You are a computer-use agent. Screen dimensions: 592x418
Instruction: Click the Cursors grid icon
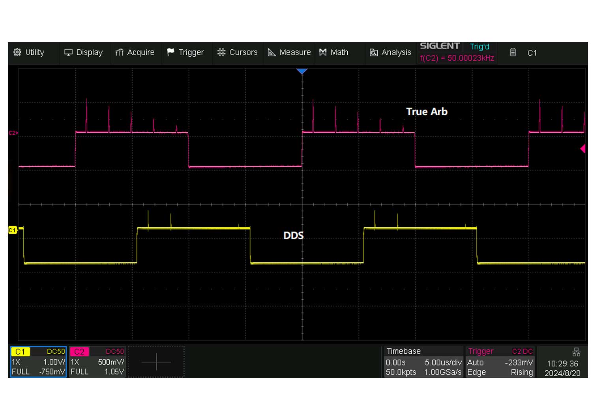[x=221, y=52]
